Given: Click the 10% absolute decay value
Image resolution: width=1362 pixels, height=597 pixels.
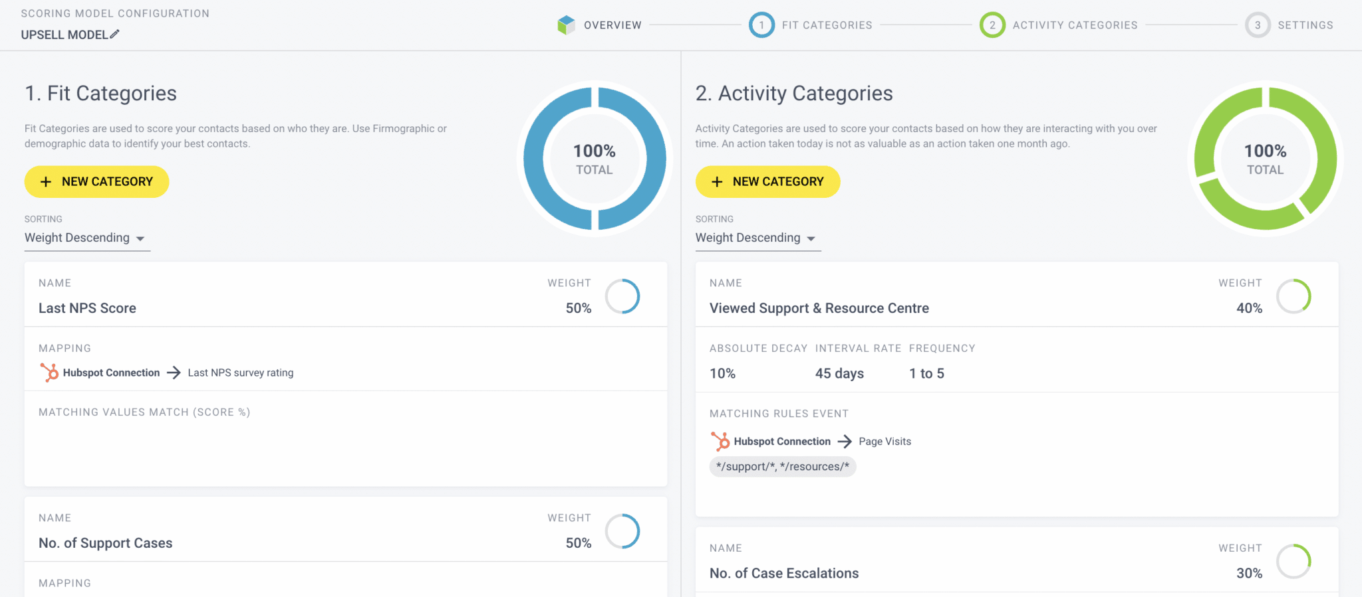Looking at the screenshot, I should pos(722,373).
